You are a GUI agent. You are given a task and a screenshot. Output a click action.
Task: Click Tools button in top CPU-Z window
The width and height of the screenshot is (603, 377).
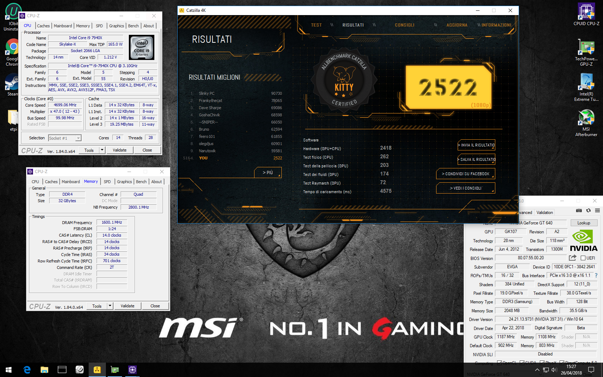pos(89,150)
